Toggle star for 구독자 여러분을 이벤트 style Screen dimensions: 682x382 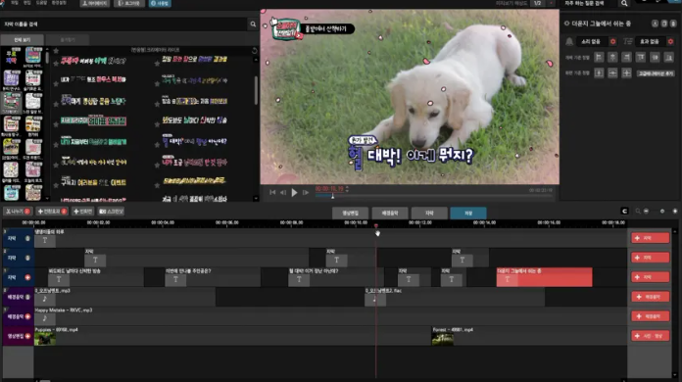click(x=56, y=185)
